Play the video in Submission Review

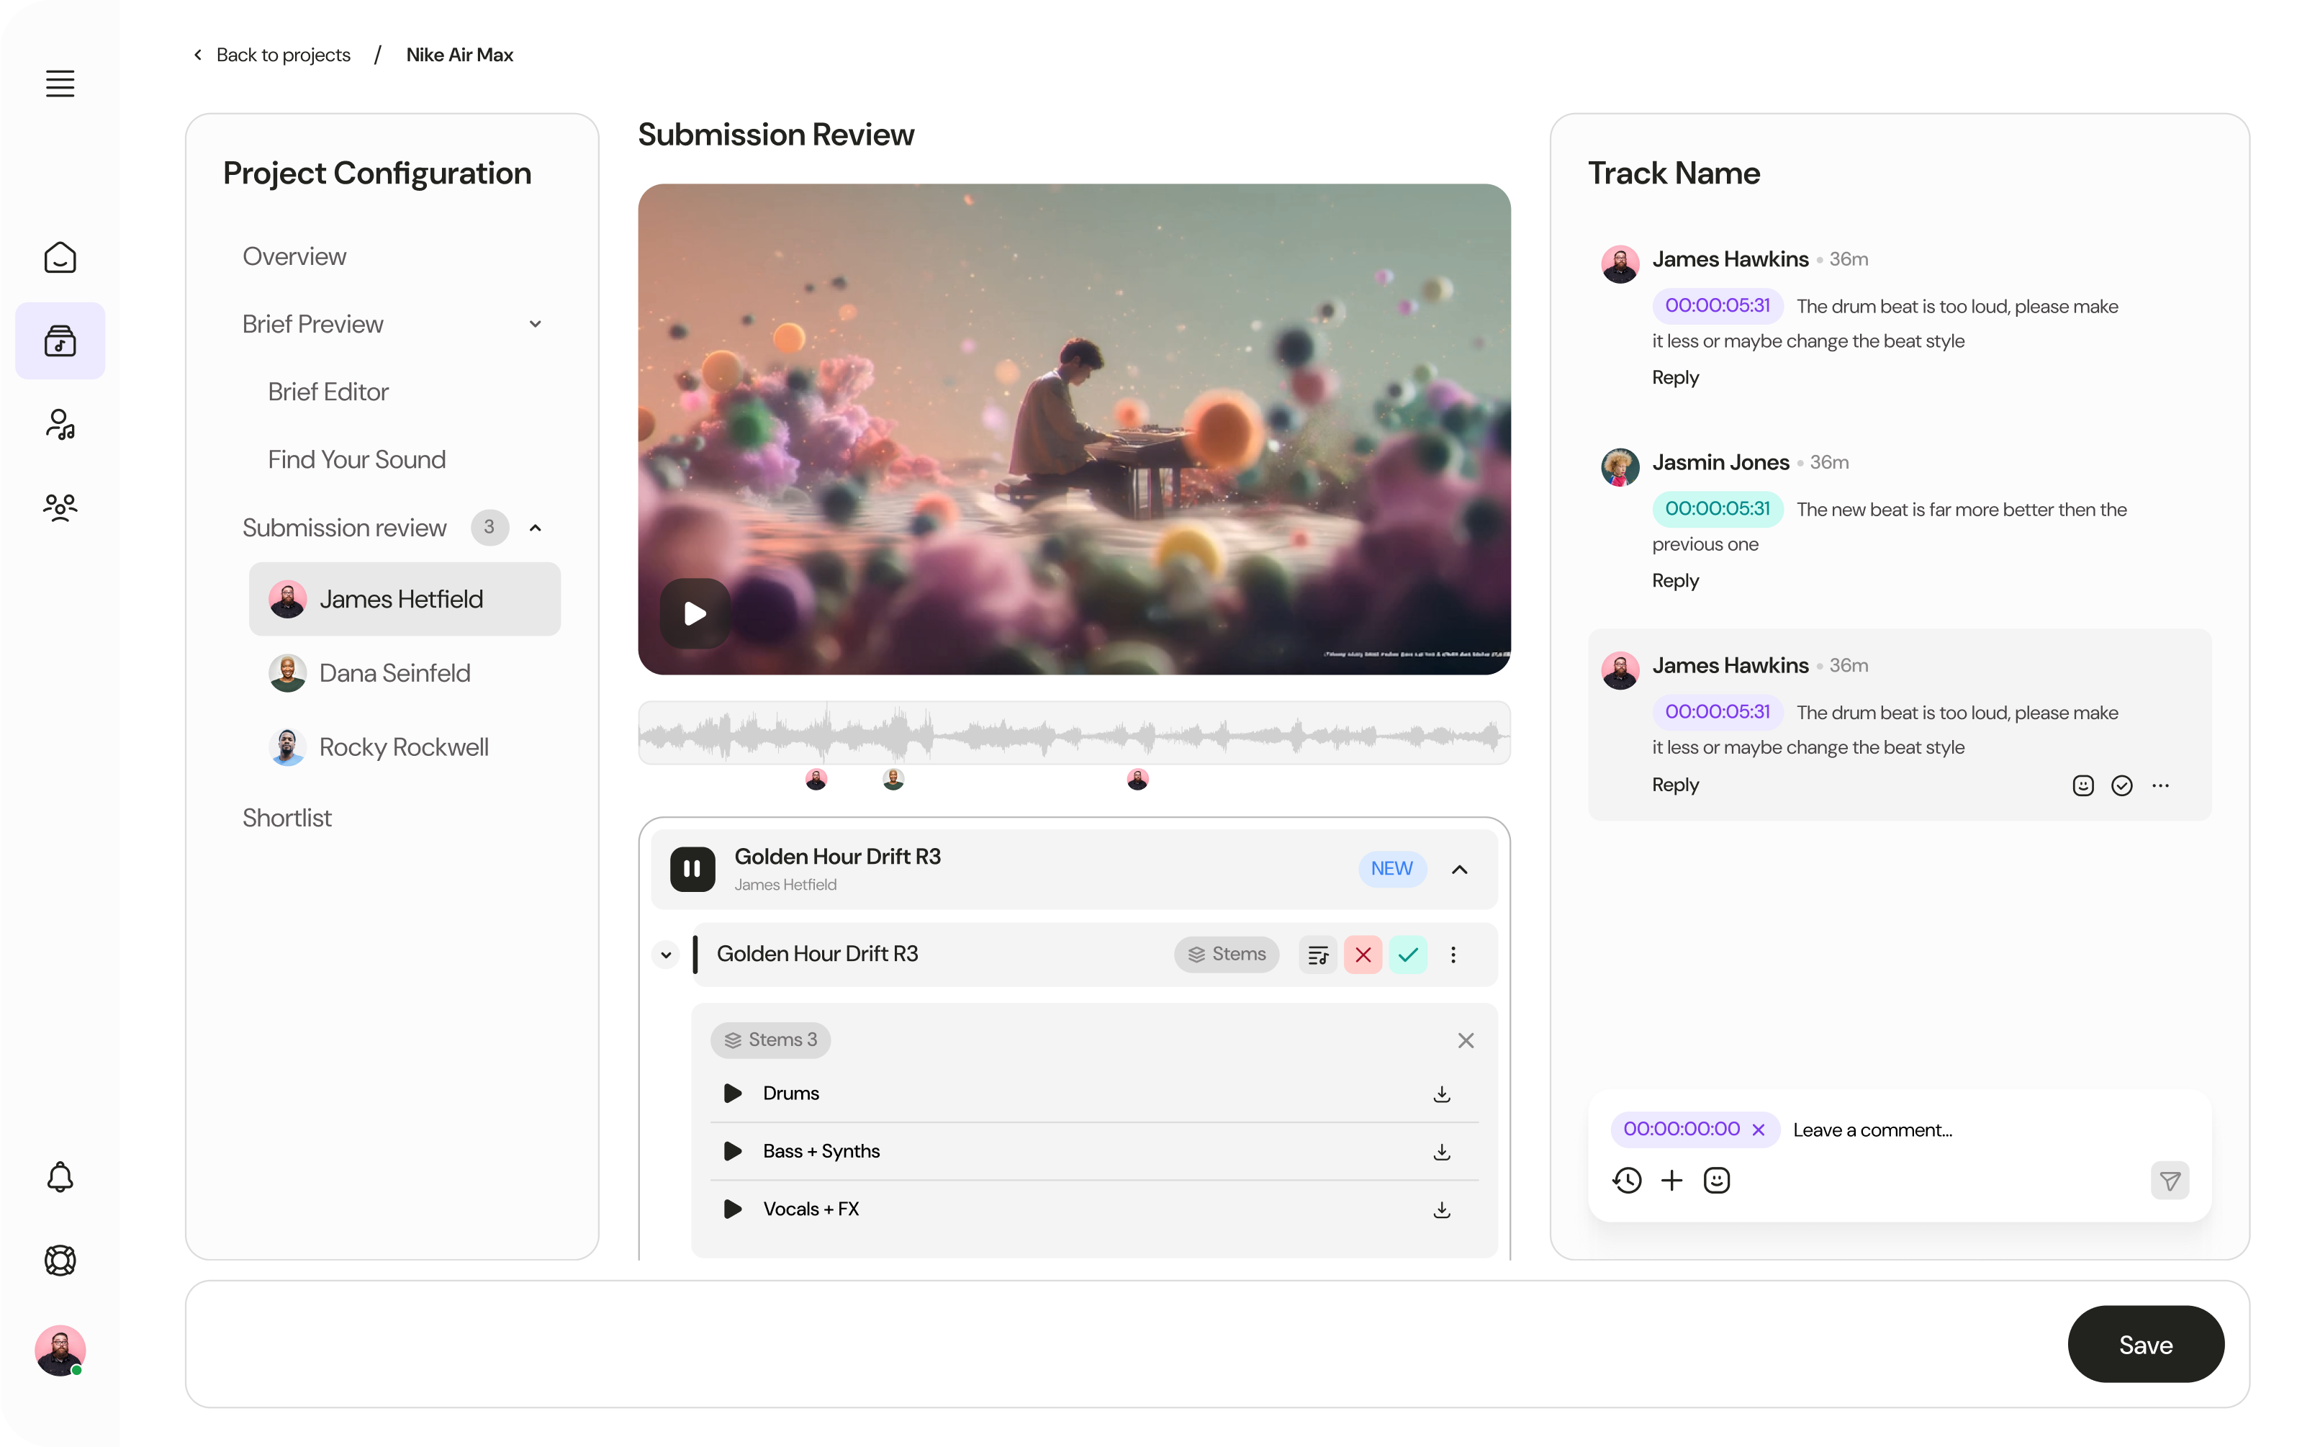pos(693,613)
